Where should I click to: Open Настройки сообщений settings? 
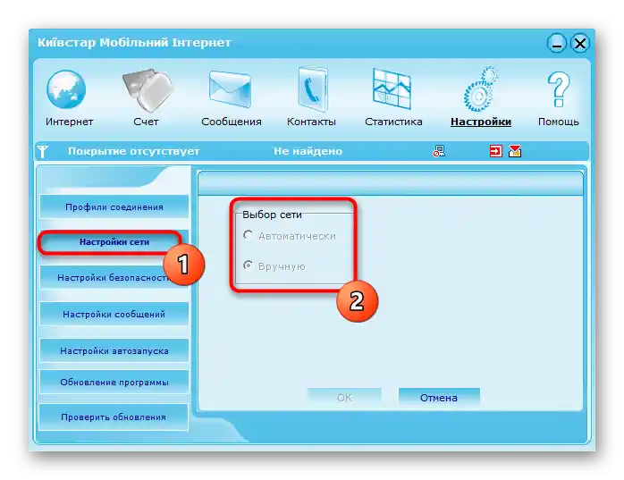pos(114,314)
